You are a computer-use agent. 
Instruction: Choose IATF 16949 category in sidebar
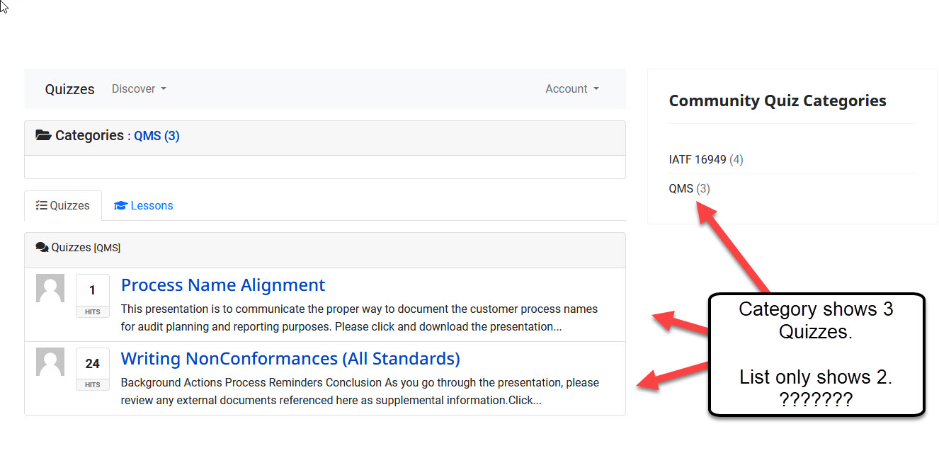tap(698, 160)
